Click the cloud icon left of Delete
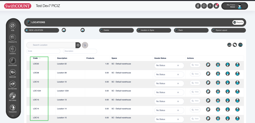Viewport: 255px width, 123px height. (83, 30)
